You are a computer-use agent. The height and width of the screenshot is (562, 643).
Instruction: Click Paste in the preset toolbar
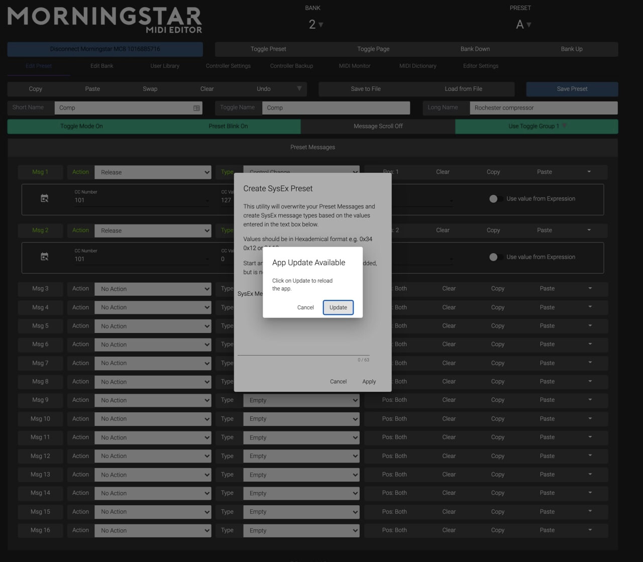point(92,89)
